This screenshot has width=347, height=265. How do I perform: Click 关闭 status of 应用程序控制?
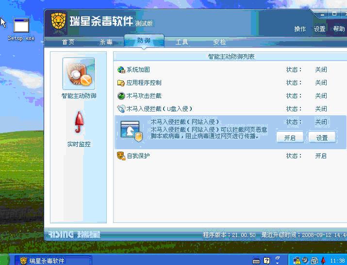pos(321,83)
